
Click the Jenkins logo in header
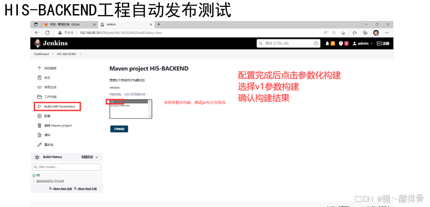tap(51, 43)
